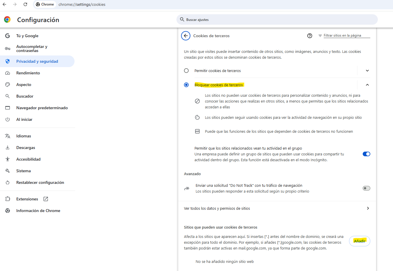Open help with the question mark icon
This screenshot has height=271, width=393.
pyautogui.click(x=310, y=36)
